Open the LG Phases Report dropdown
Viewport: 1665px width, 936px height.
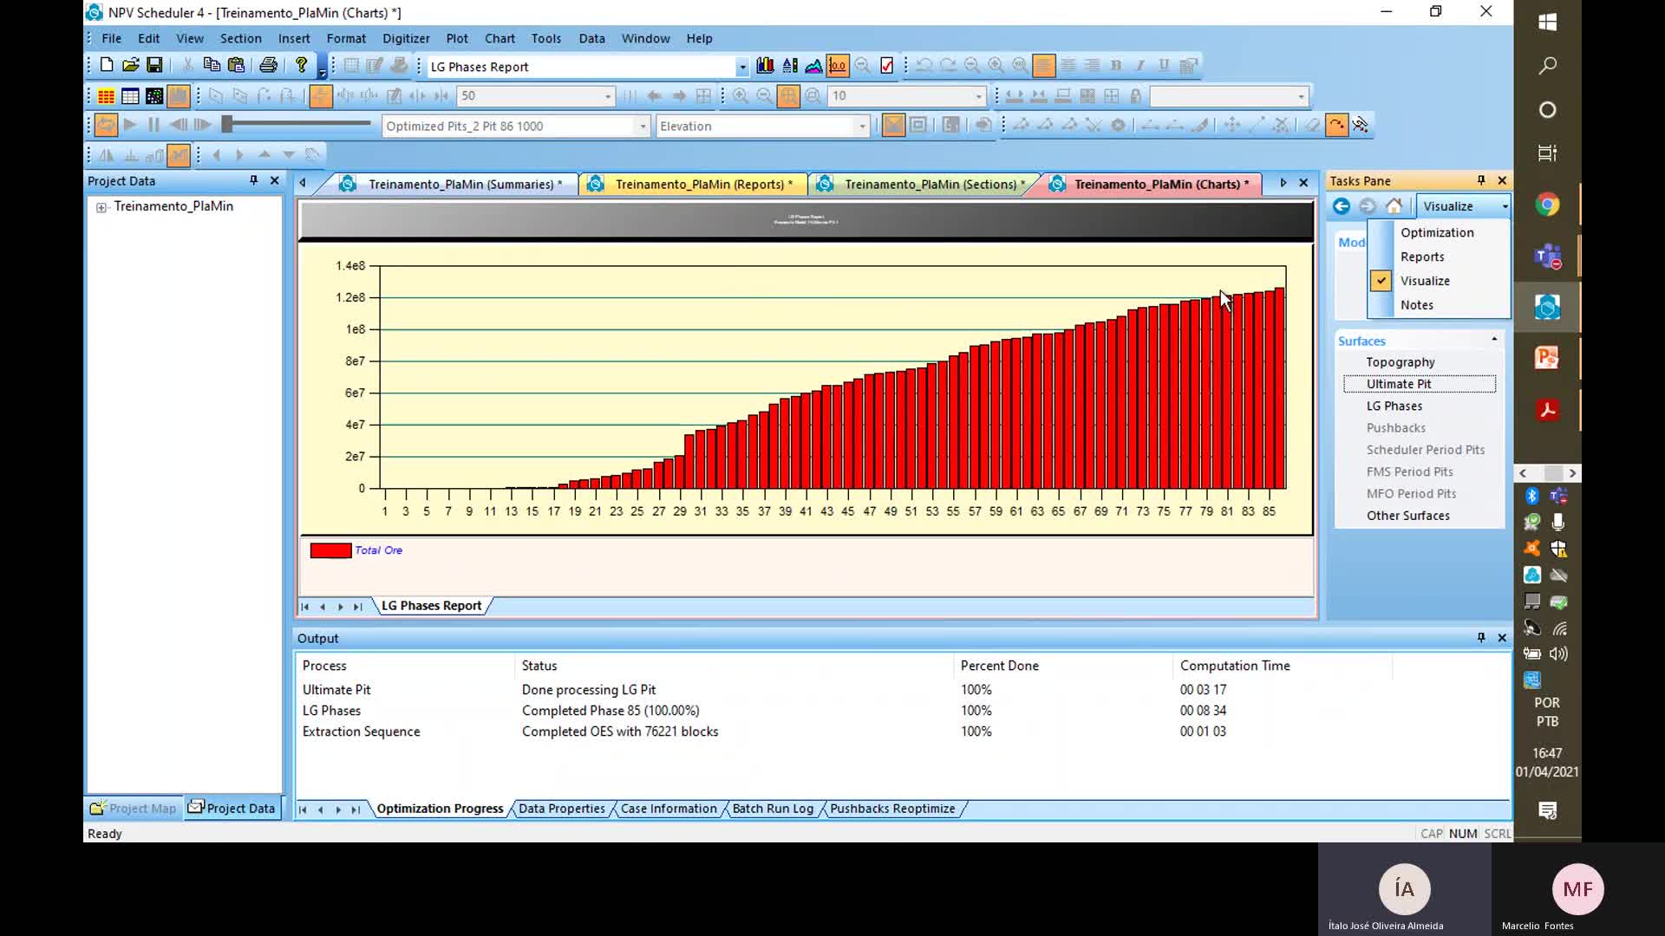742,67
